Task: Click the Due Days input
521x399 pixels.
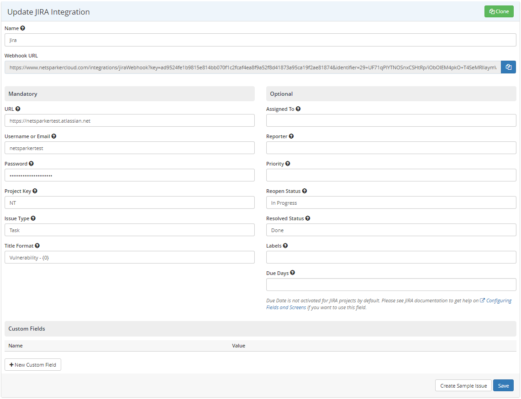Action: pos(391,285)
